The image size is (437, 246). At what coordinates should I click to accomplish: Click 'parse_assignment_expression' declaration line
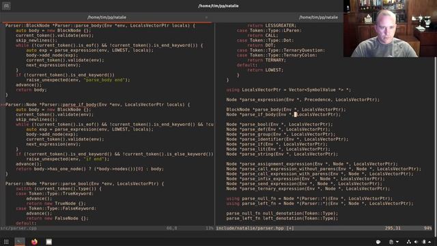[312, 164]
